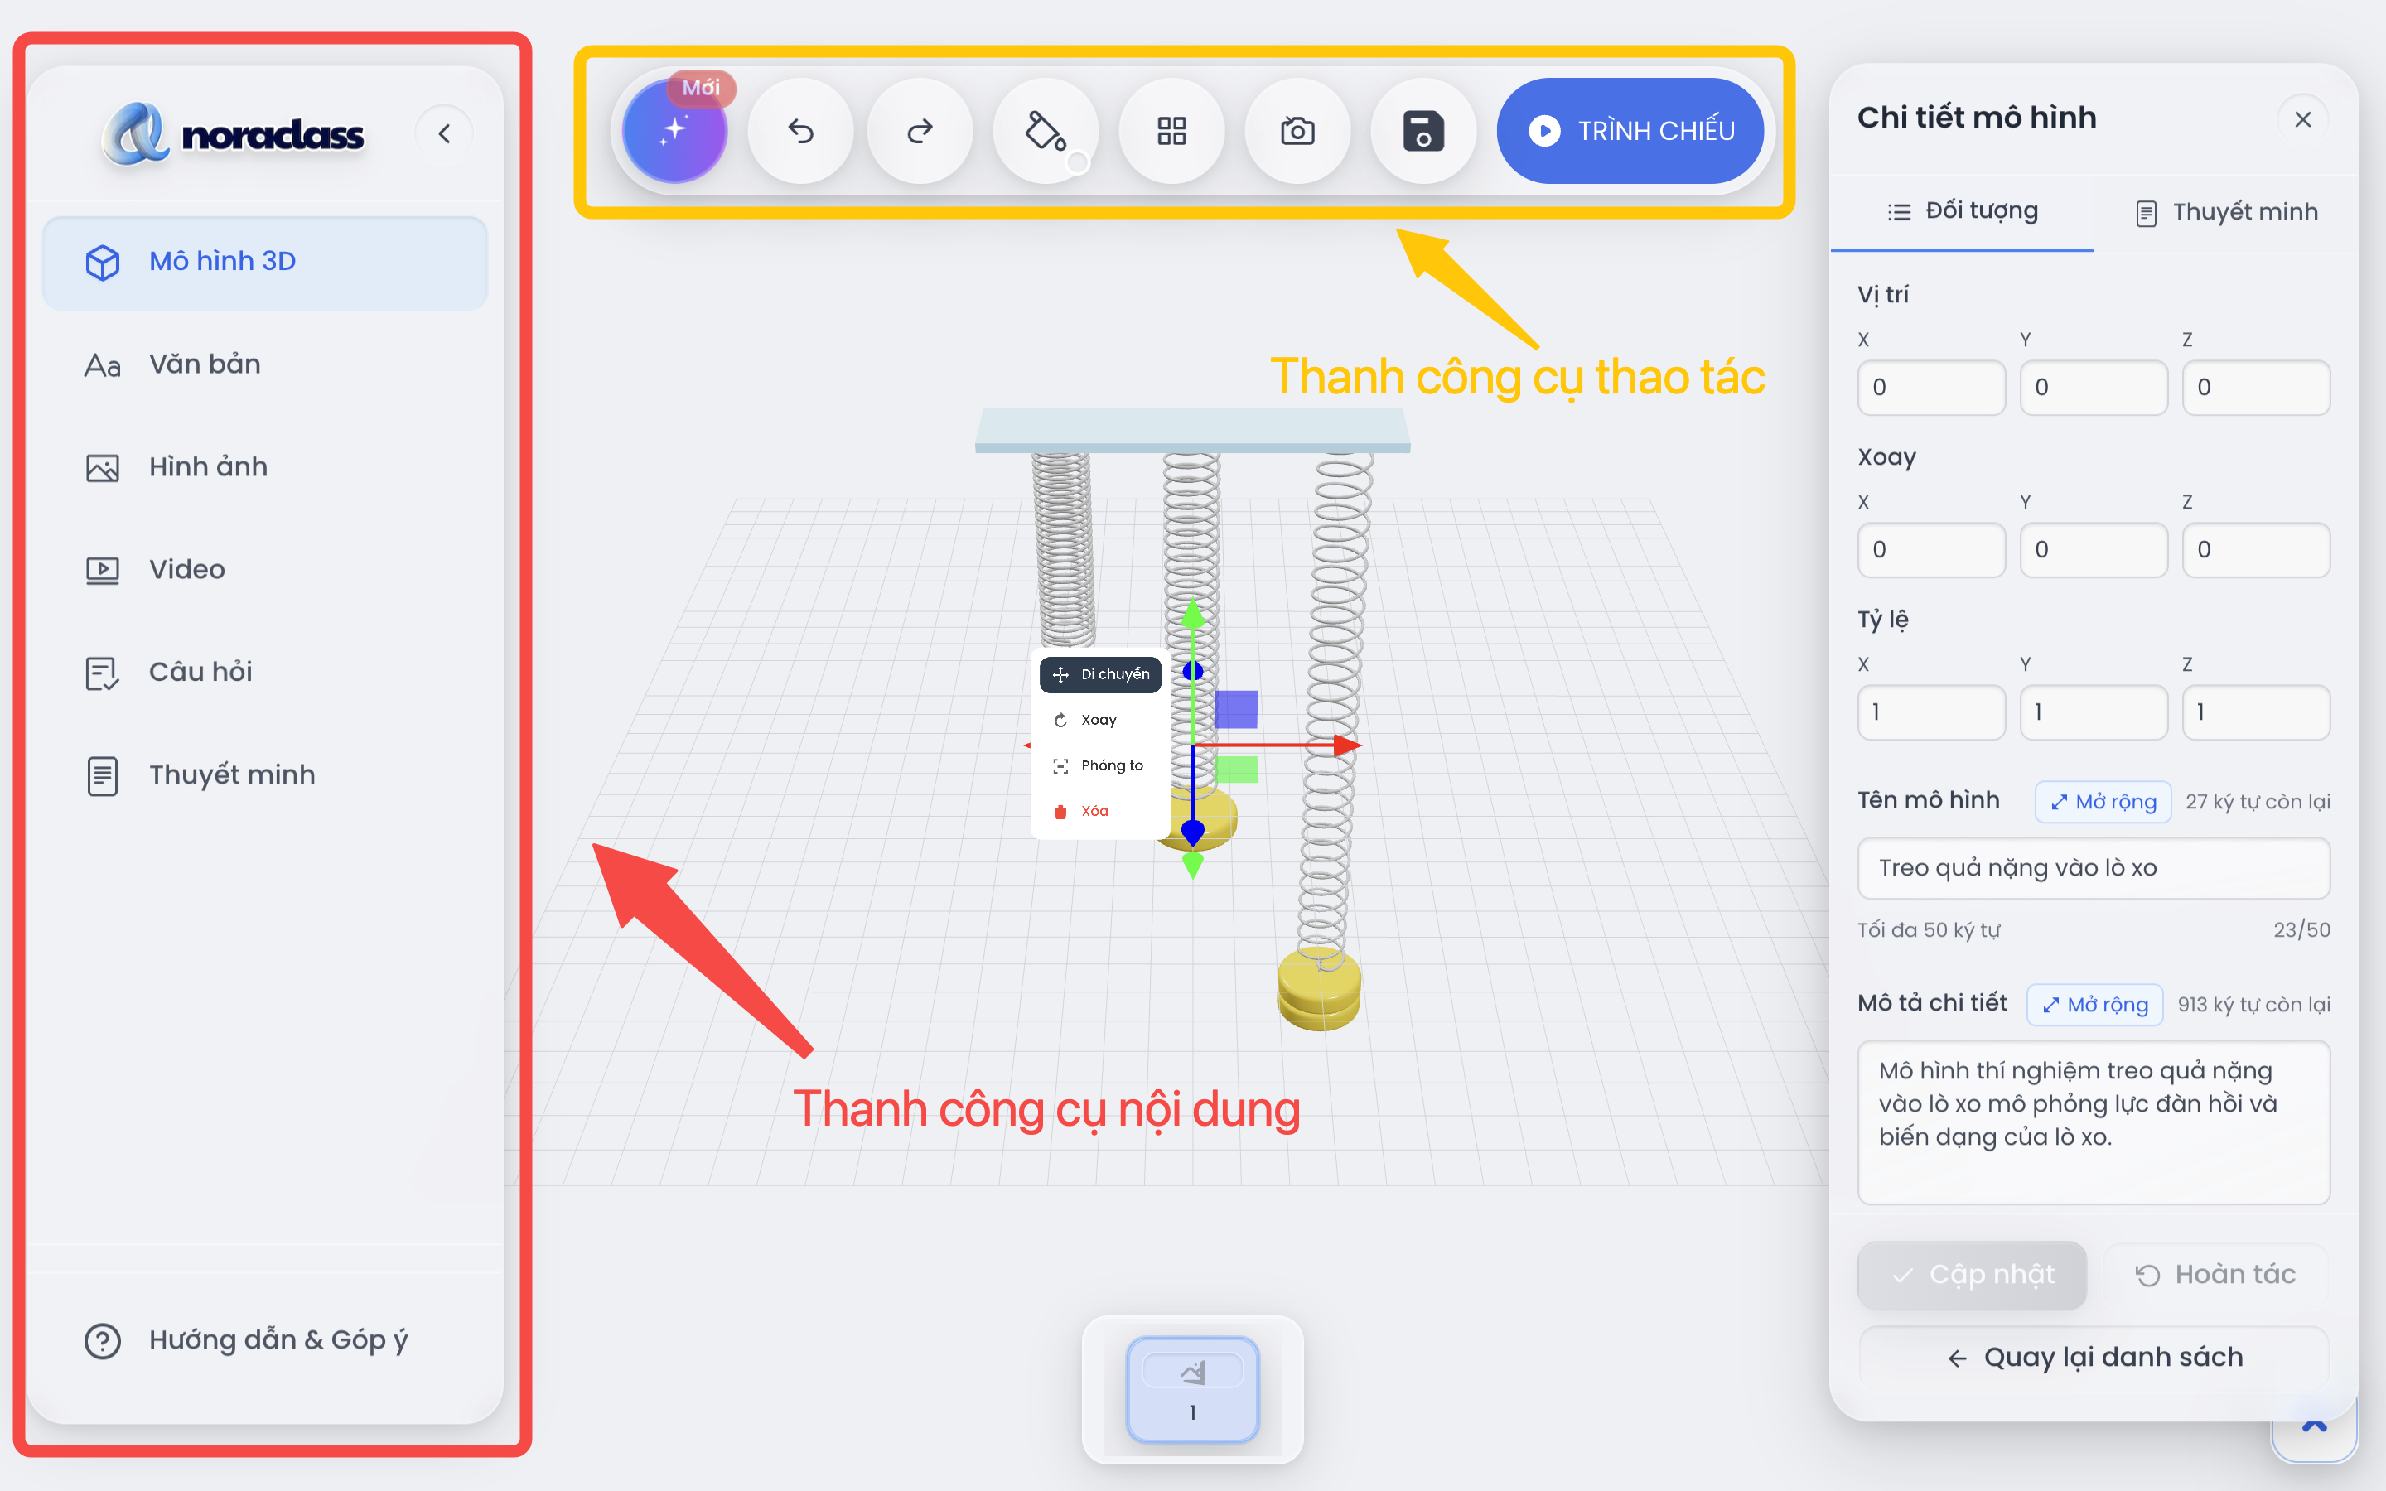Choose Xóa in the context menu
The height and width of the screenshot is (1491, 2386).
(1100, 812)
